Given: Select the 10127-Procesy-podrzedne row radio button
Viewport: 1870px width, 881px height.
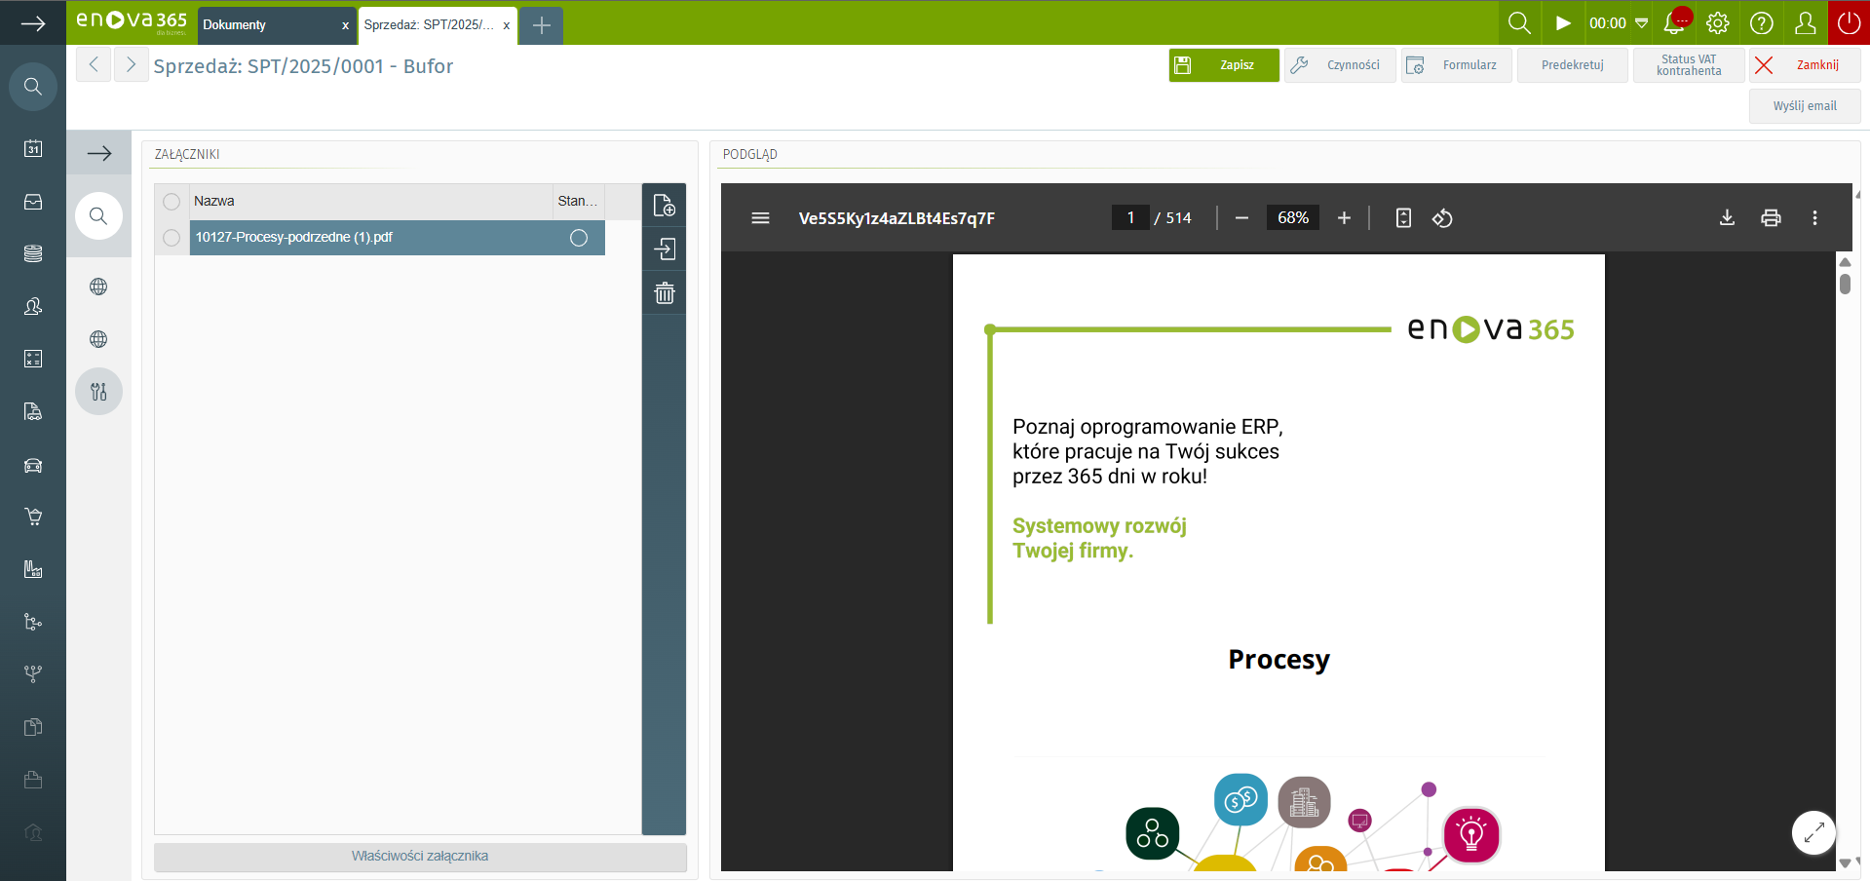Looking at the screenshot, I should click(172, 238).
